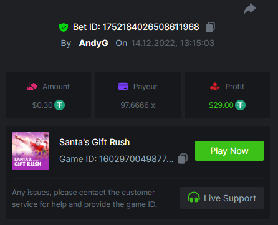This screenshot has height=225, width=278.
Task: Open the Santa's Gift Rush thumbnail
Action: [31, 151]
